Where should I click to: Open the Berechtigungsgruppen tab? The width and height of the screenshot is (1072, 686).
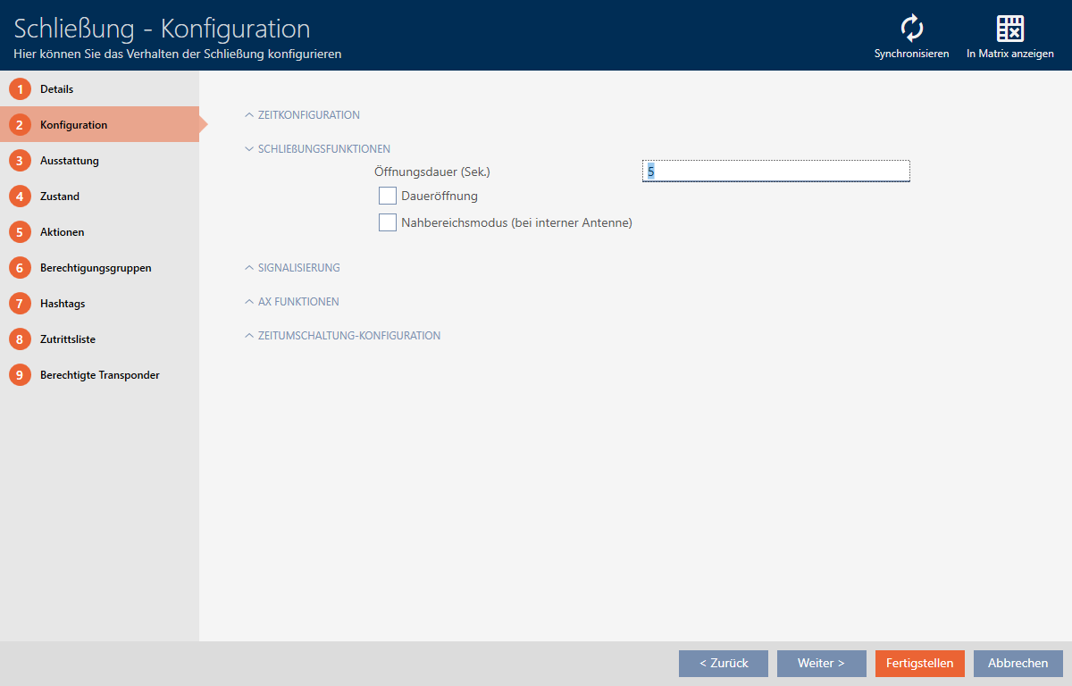(x=96, y=268)
